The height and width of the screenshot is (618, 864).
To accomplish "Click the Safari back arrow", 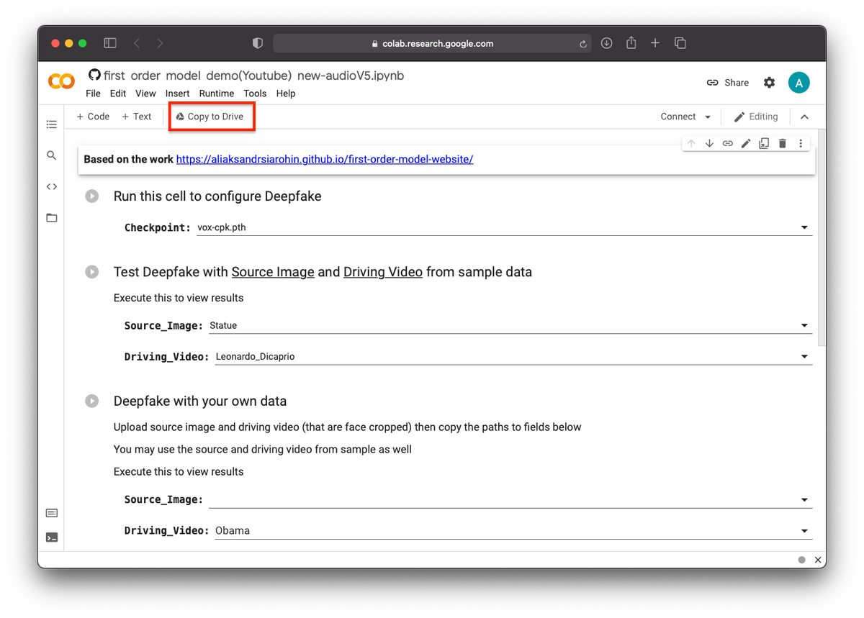I will (x=136, y=43).
